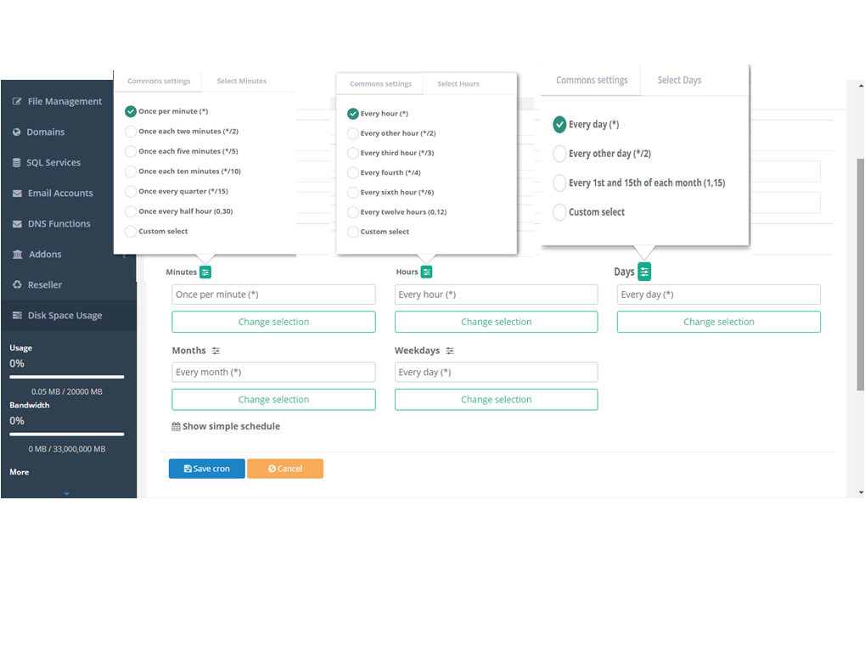Click the Domains globe icon
Screen dimensions: 865x646
pos(16,132)
